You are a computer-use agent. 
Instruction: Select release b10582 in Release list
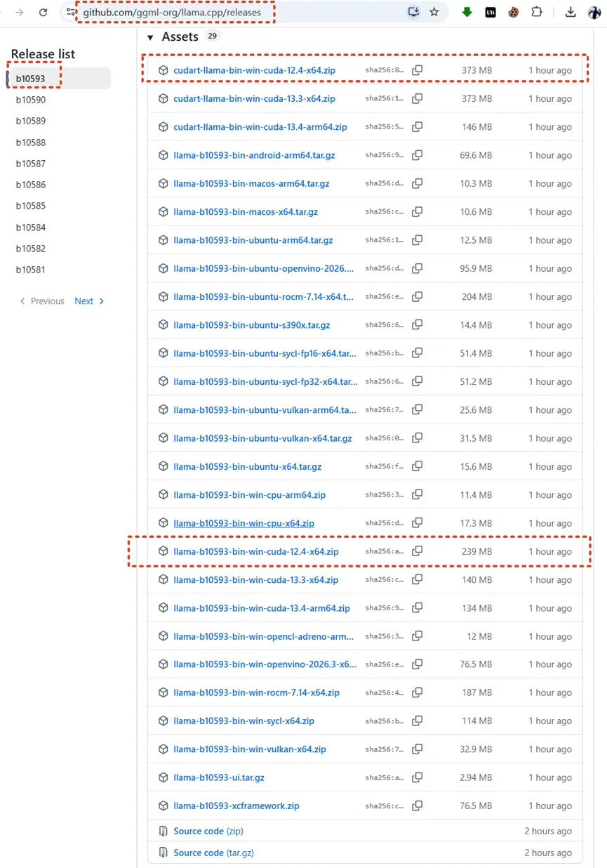point(31,249)
